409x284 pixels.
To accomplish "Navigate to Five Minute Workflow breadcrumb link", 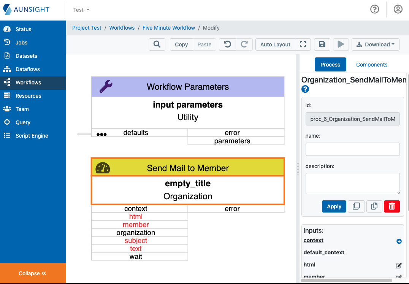I will 169,28.
